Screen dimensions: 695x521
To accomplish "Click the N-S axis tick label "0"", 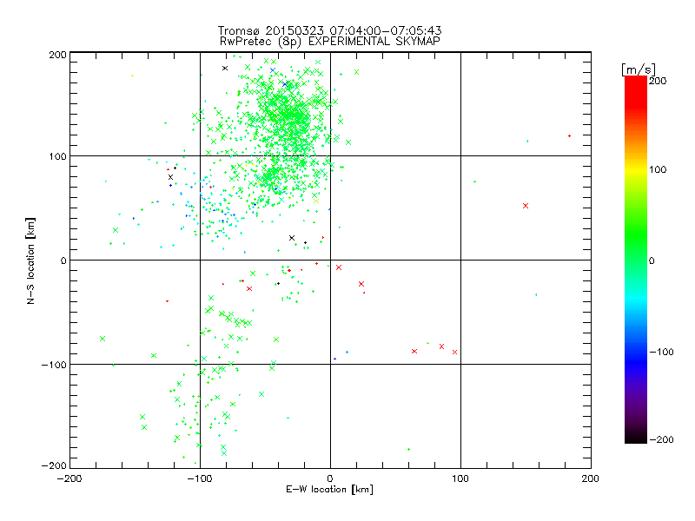I will pos(63,260).
